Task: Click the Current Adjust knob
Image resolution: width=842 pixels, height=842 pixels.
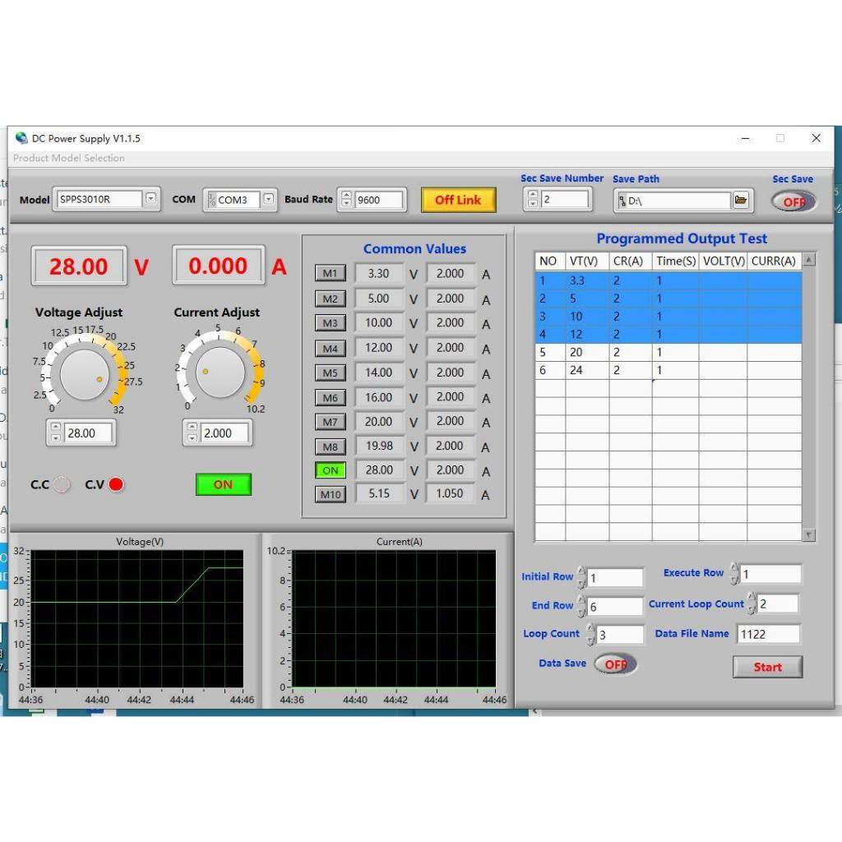Action: click(220, 372)
